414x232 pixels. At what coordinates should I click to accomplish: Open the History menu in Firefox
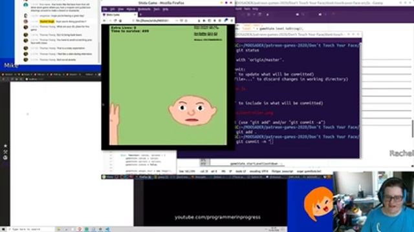(x=131, y=9)
